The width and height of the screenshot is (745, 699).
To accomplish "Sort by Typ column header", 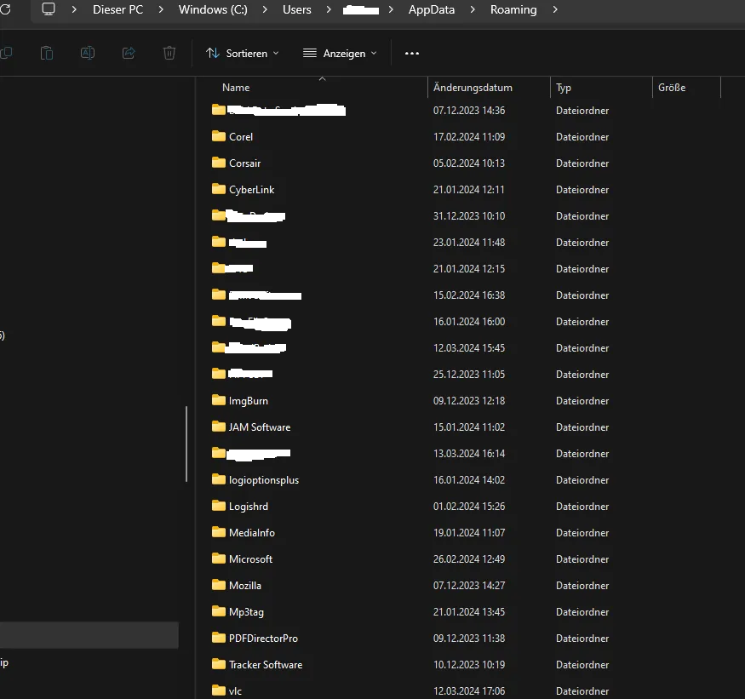I will (x=564, y=88).
